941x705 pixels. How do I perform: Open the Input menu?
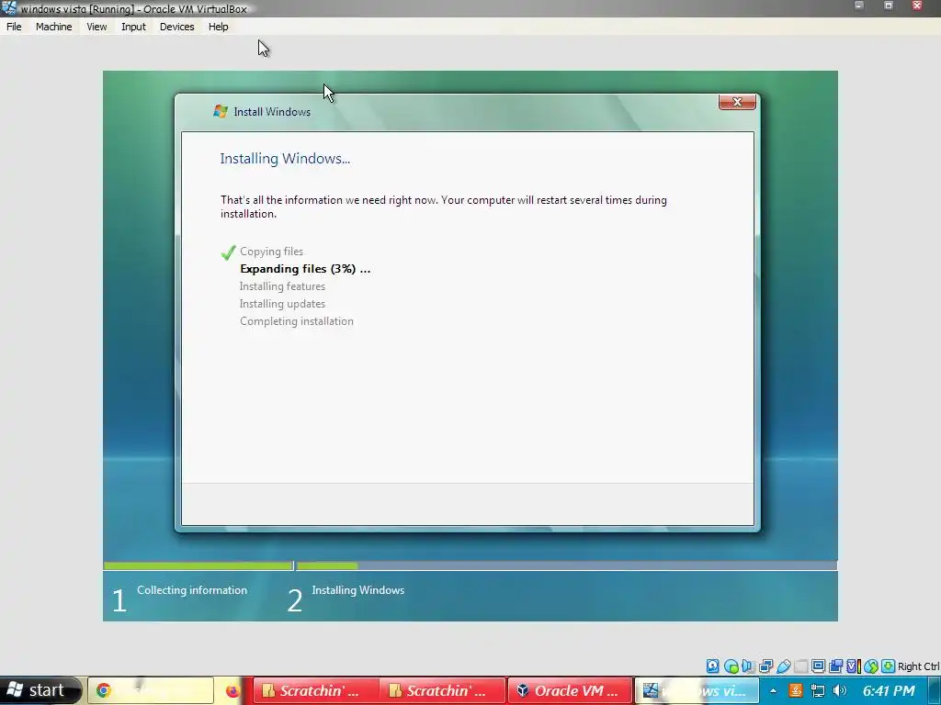click(133, 27)
